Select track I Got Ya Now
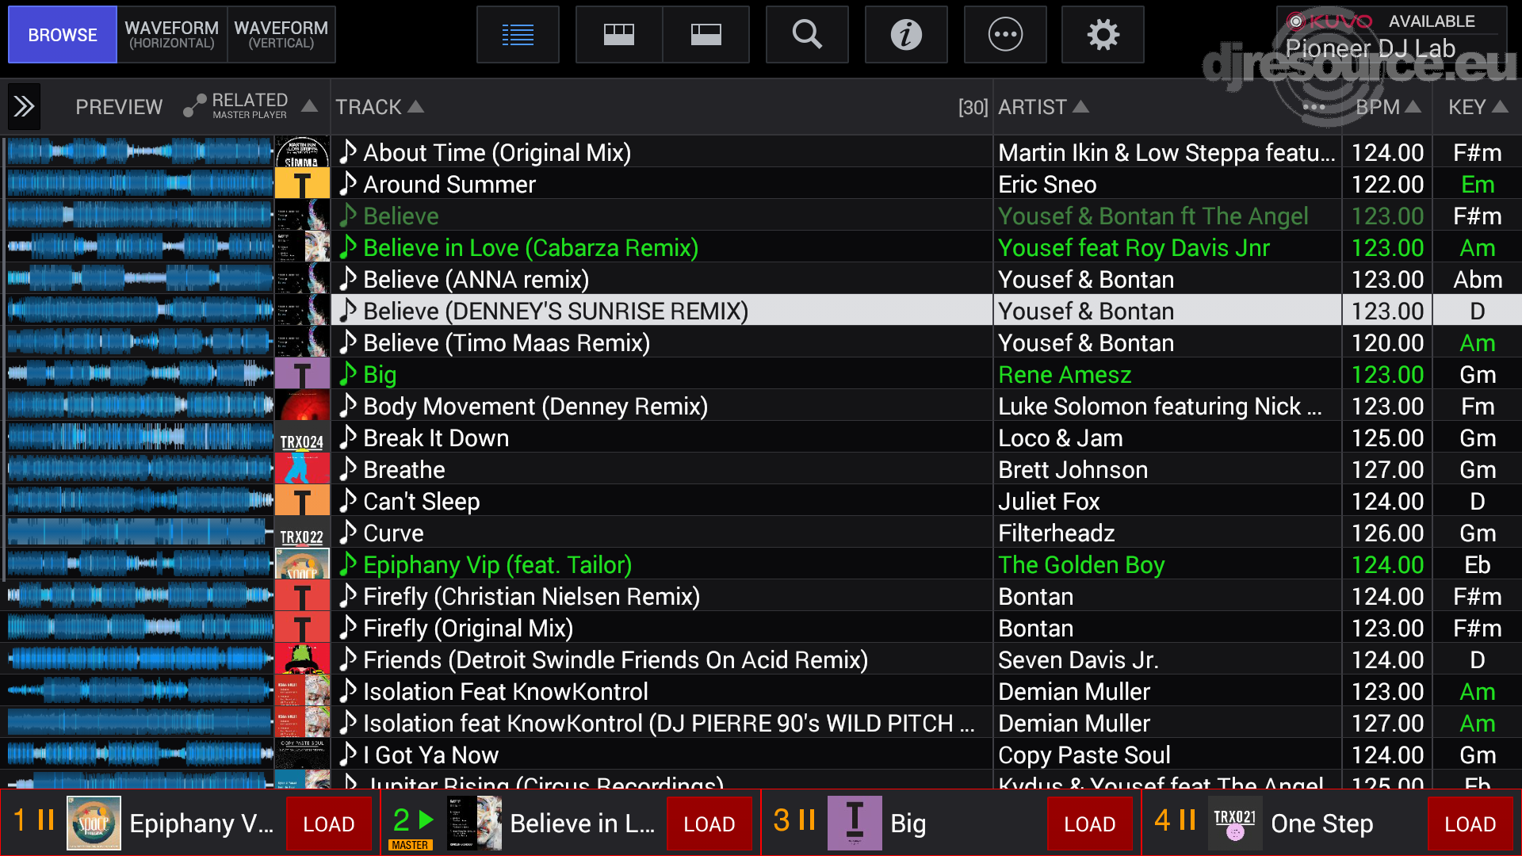Screen dimensions: 1522x856 pyautogui.click(x=430, y=755)
